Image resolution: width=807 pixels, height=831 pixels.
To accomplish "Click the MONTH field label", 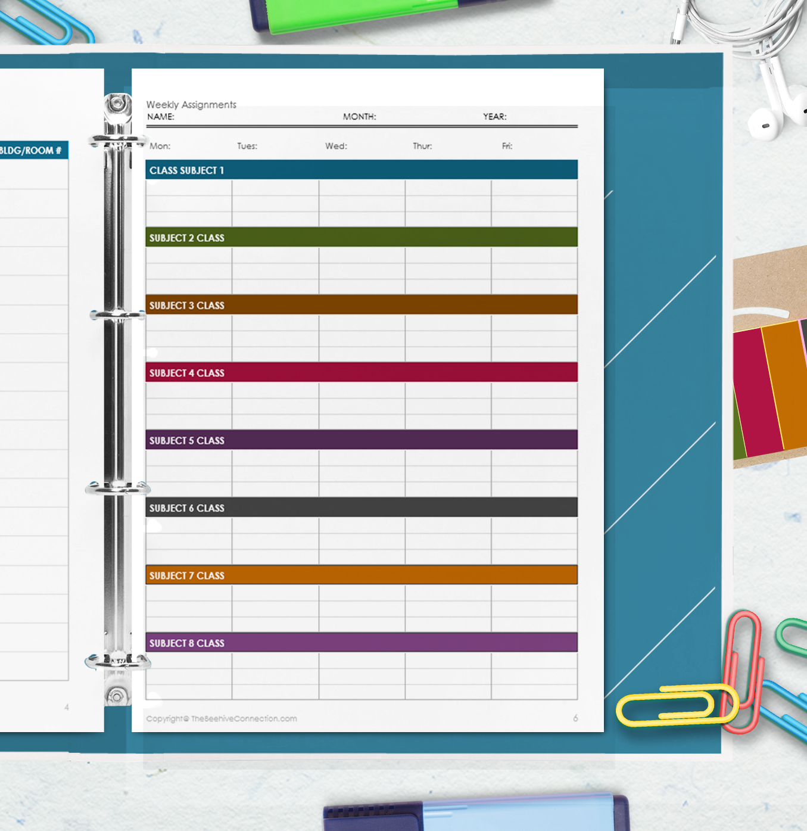I will coord(359,117).
